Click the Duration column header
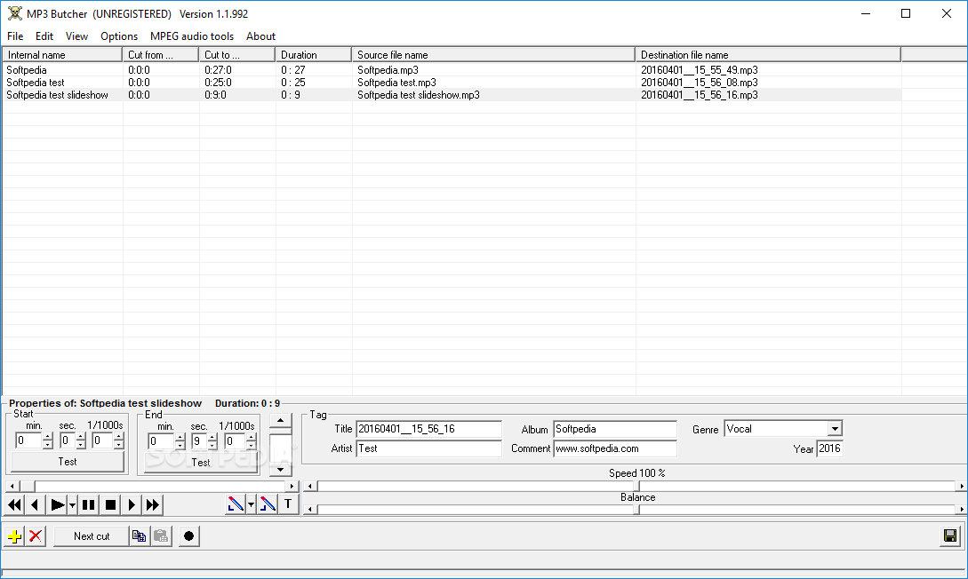Image resolution: width=968 pixels, height=579 pixels. (314, 55)
